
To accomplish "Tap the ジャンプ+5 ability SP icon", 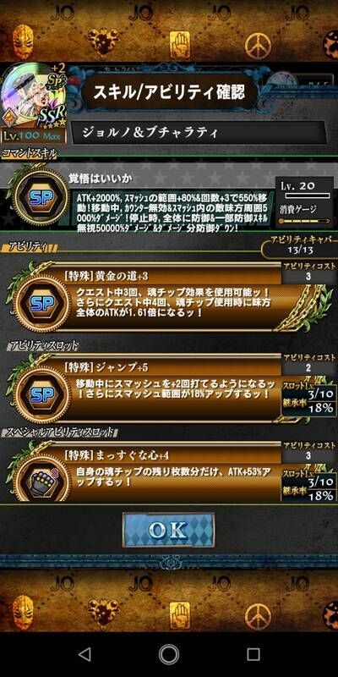I will [x=41, y=395].
